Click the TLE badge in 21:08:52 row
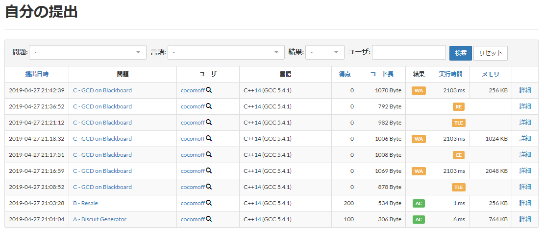Image resolution: width=544 pixels, height=232 pixels. (459, 187)
